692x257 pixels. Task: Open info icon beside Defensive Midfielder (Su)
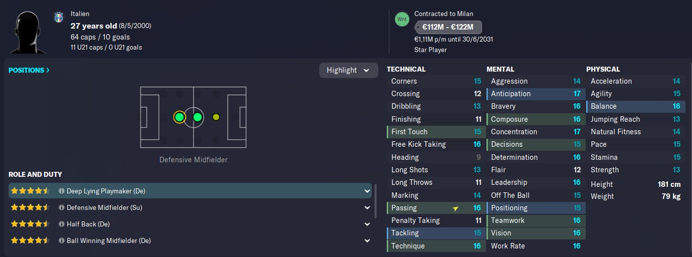(x=62, y=207)
